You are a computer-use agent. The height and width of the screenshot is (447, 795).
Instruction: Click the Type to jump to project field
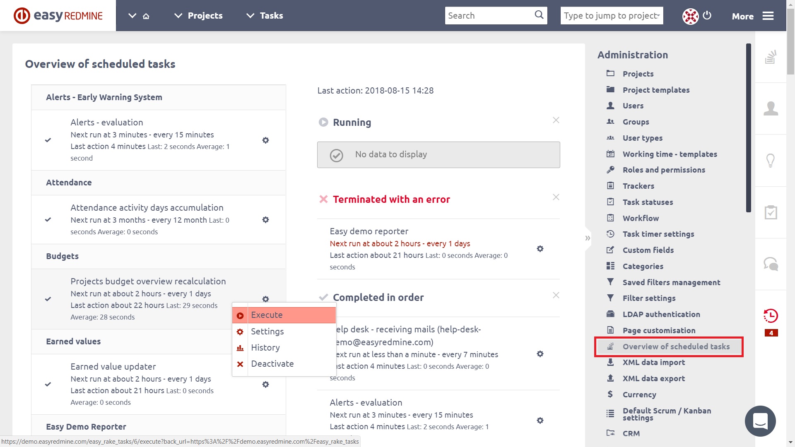611,16
